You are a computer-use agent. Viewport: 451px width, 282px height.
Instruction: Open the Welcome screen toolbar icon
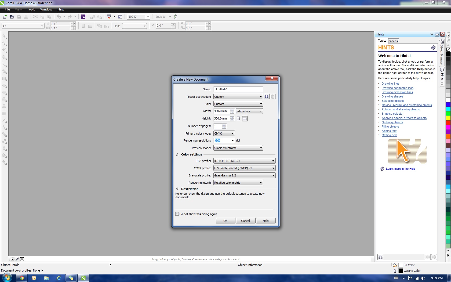[120, 17]
